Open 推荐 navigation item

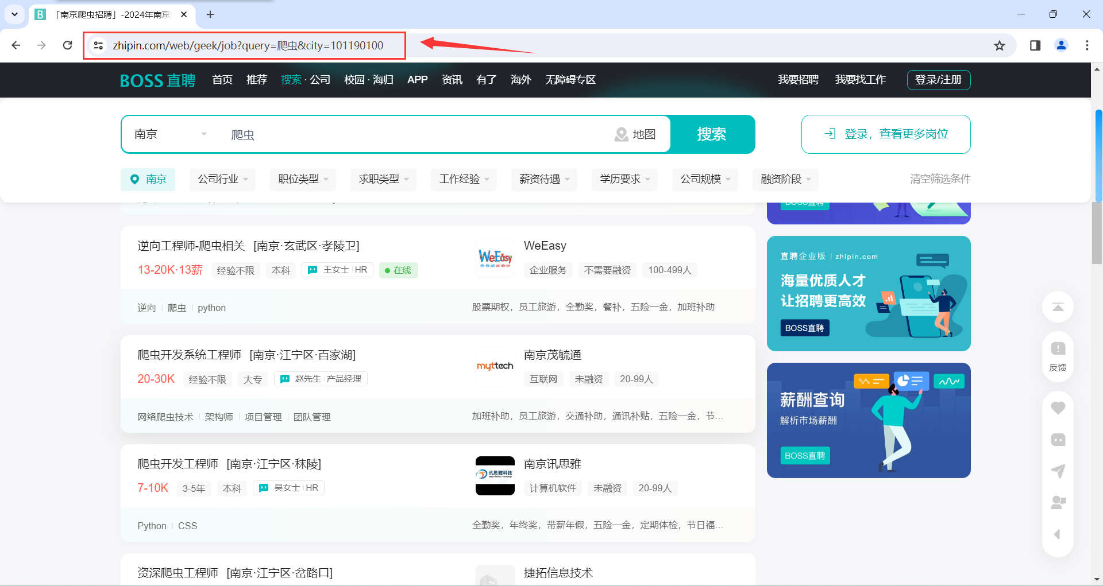(257, 80)
